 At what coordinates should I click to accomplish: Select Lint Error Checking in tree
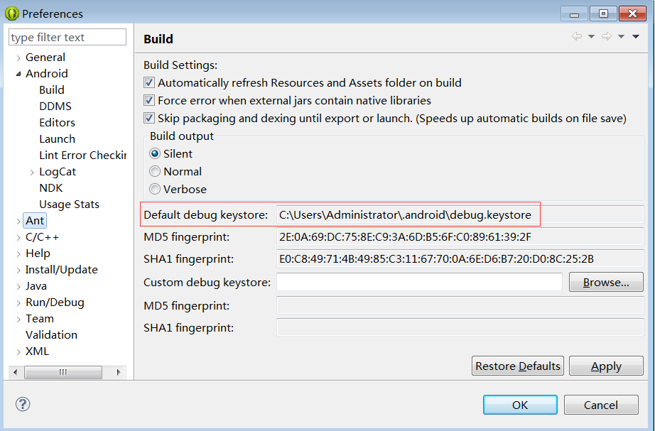[x=82, y=155]
